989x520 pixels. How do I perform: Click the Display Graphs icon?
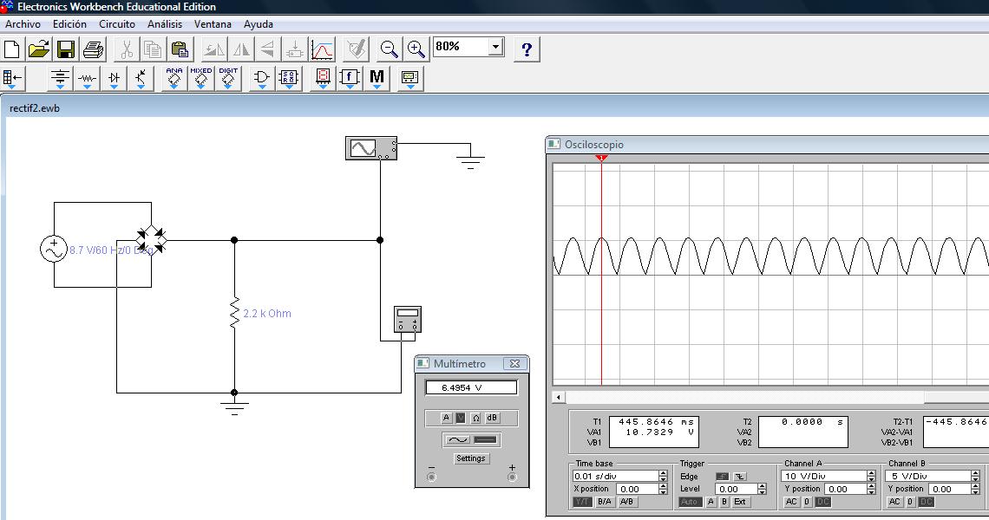[x=322, y=49]
